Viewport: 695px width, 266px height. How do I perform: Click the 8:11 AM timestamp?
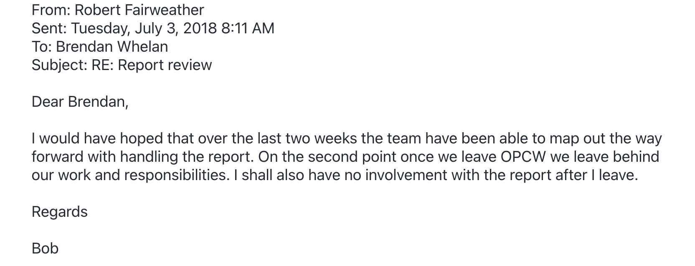(248, 28)
